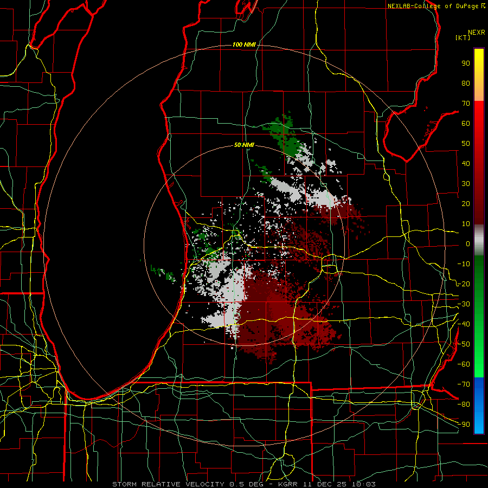Viewport: 488px width, 488px height.
Task: Click the 0 value on the velocity scale
Action: coord(468,243)
